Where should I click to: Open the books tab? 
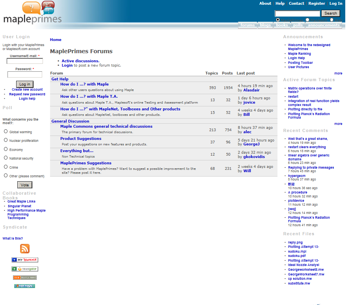pyautogui.click(x=282, y=25)
